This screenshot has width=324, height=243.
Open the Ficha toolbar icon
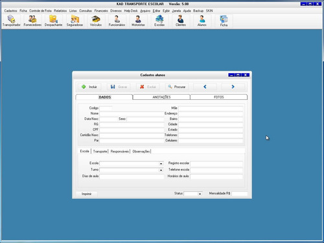pyautogui.click(x=224, y=21)
